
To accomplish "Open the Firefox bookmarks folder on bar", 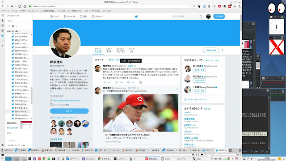I will pyautogui.click(x=76, y=11).
